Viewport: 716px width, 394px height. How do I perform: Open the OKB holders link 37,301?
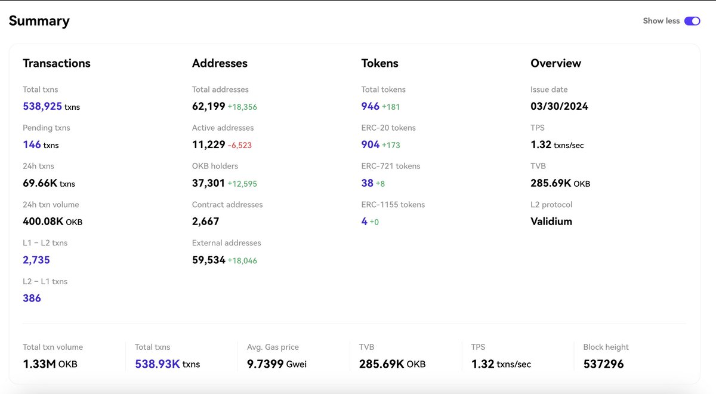coord(209,183)
